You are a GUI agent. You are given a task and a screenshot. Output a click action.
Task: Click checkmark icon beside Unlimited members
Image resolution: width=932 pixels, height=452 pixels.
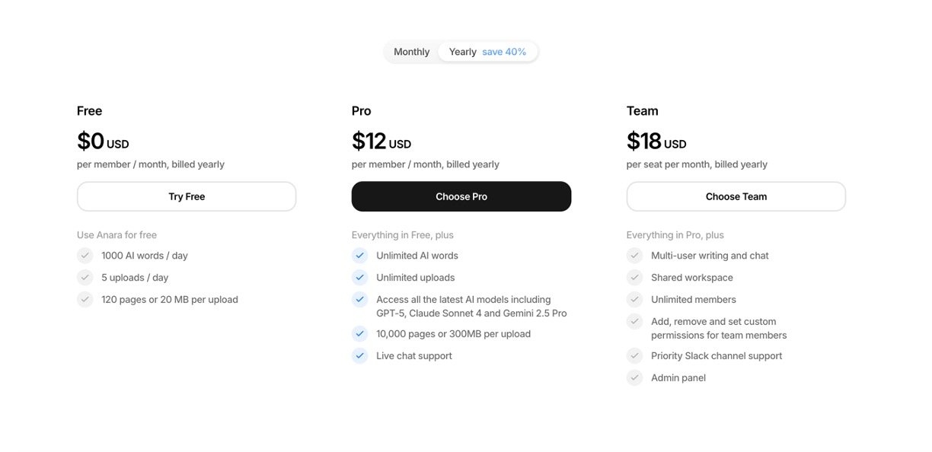634,300
